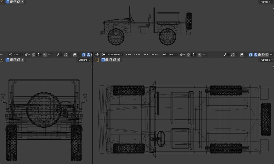Toggle overlays in front-view viewport header
This screenshot has height=164, width=274.
pos(75,55)
